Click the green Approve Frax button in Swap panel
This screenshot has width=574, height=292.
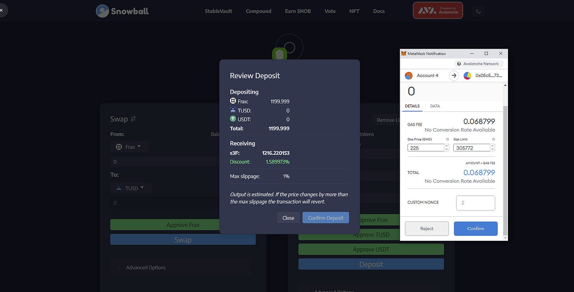pos(183,225)
